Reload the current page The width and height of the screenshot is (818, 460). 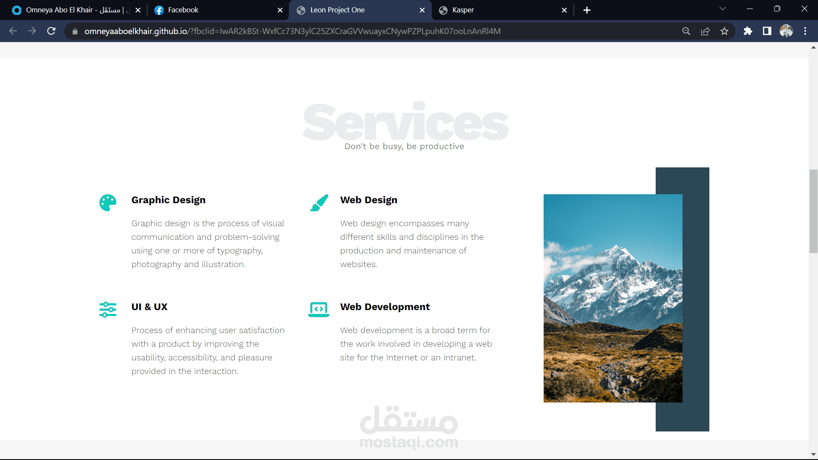pyautogui.click(x=51, y=31)
